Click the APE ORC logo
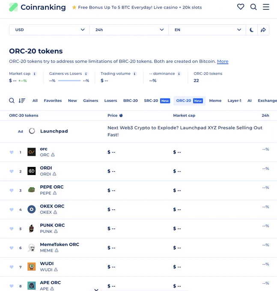Screen dimensions: 277x291 pyautogui.click(x=32, y=286)
